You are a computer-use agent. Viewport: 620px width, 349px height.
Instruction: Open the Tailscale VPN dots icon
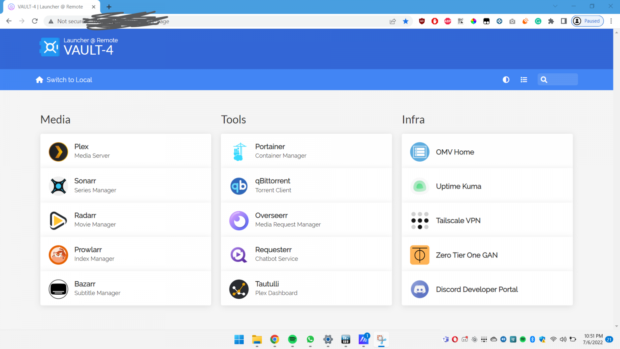[420, 220]
